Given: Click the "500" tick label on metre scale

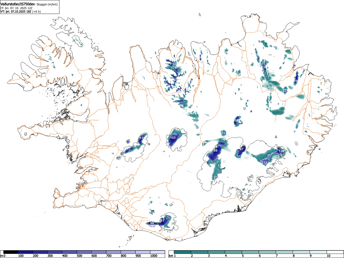Looking at the screenshot, I should click(79, 256).
